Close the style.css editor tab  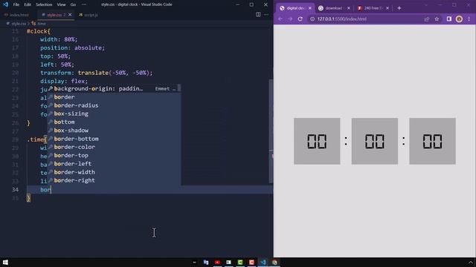coord(70,15)
